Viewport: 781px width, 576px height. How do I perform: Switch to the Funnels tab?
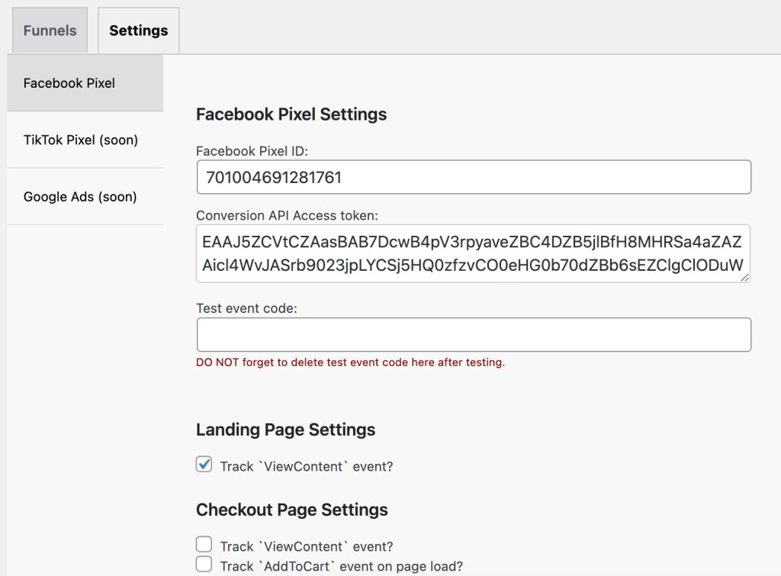point(50,31)
